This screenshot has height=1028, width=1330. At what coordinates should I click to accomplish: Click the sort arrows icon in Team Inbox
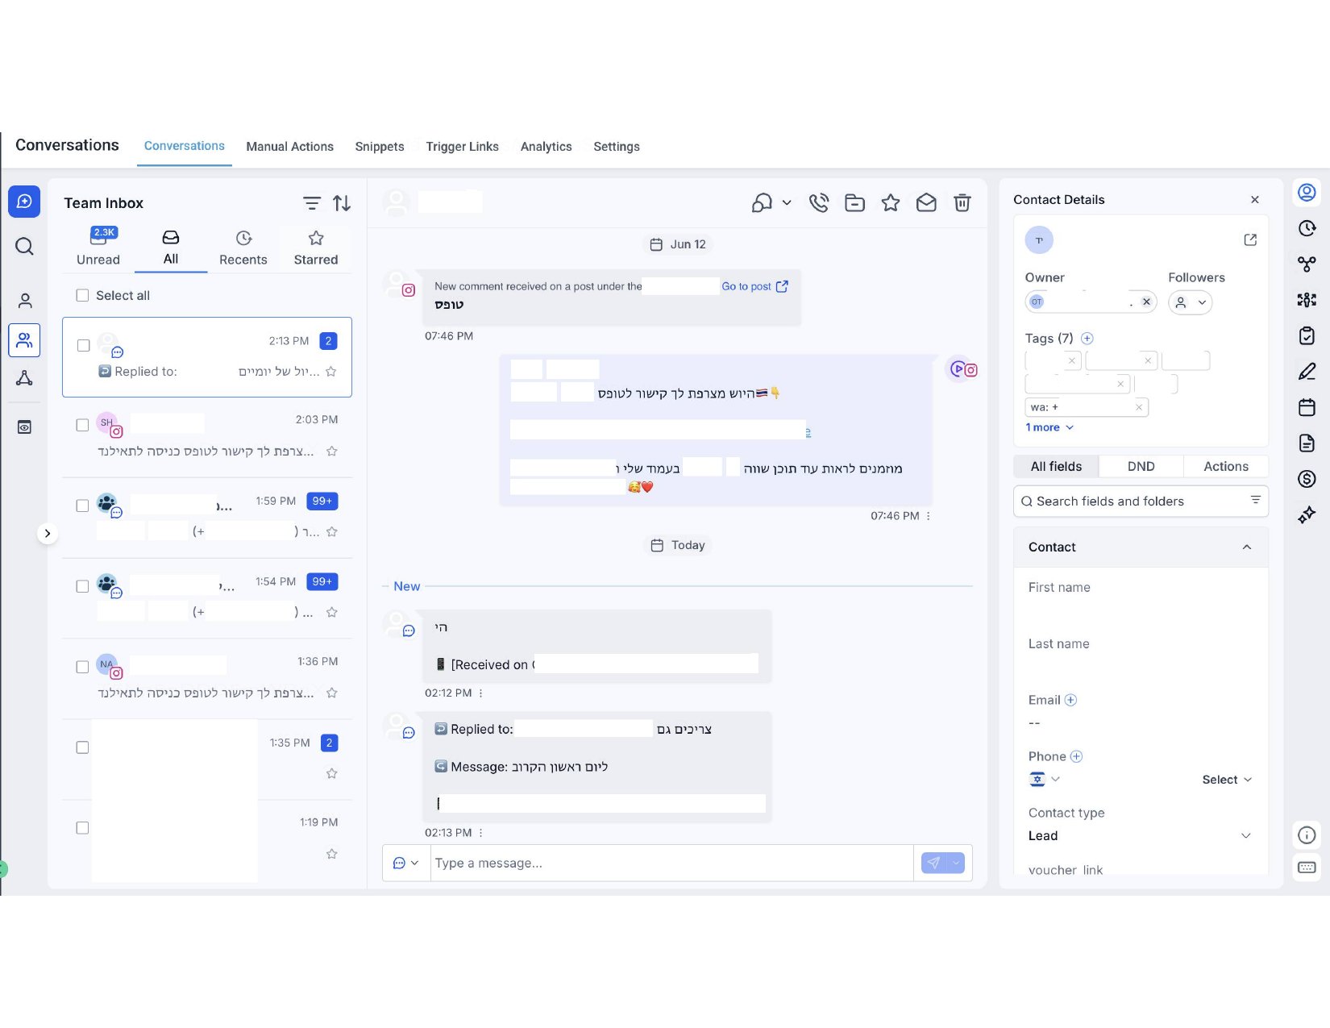(342, 203)
